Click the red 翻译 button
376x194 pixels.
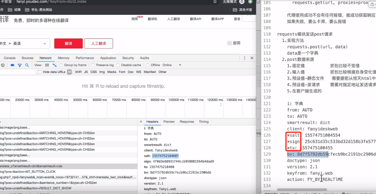pos(68,43)
